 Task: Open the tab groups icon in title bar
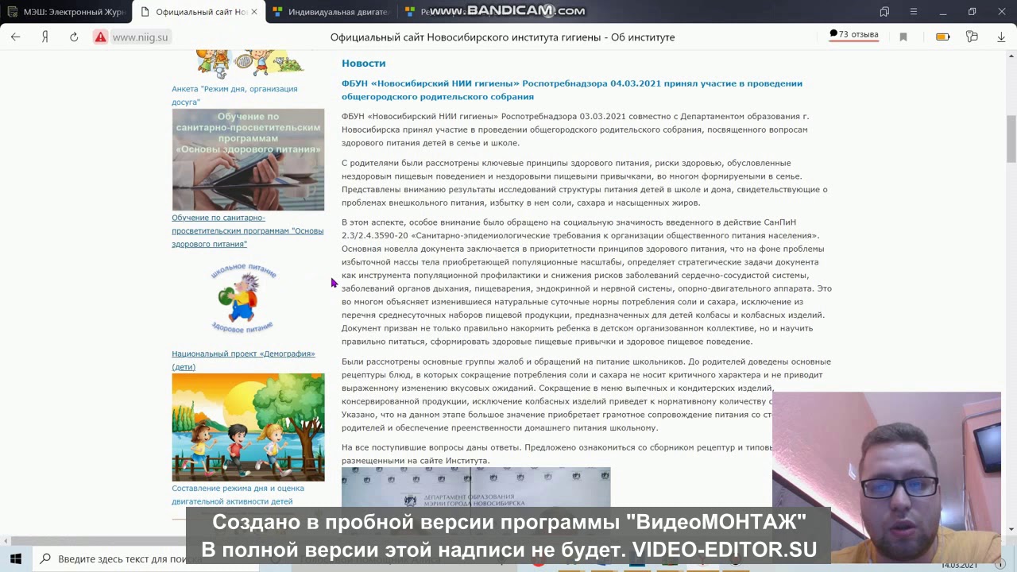[x=884, y=12]
